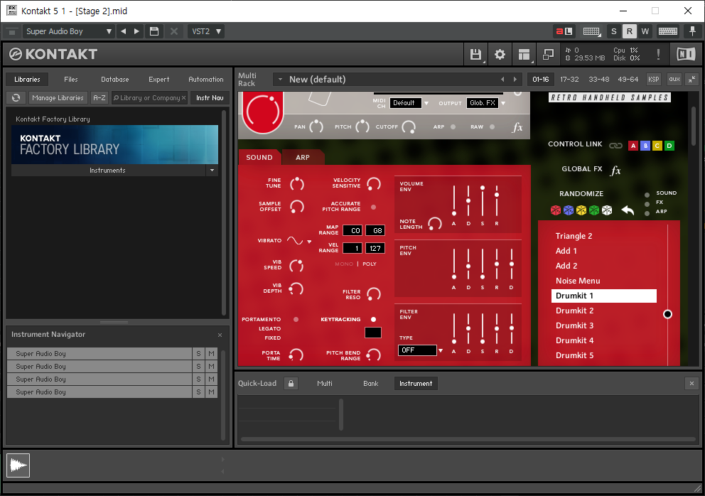Click A-Z sort button
The height and width of the screenshot is (496, 705).
click(99, 97)
